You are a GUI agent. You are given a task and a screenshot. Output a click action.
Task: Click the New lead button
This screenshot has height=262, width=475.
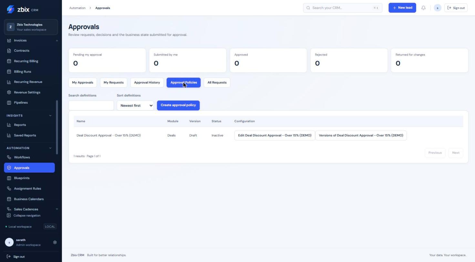point(402,8)
